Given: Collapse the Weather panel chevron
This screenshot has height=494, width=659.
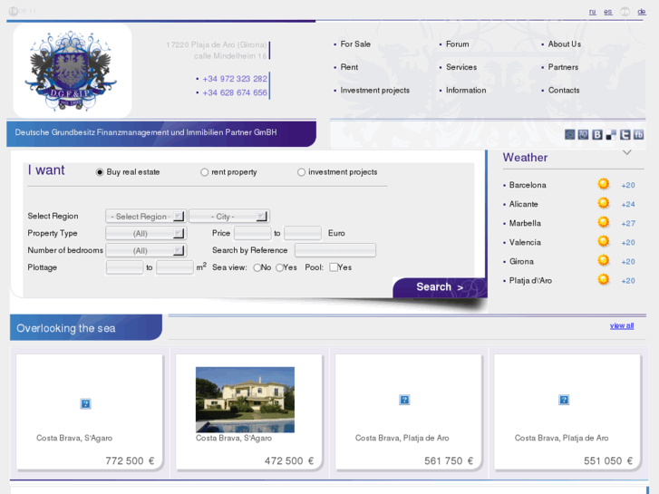Looking at the screenshot, I should pyautogui.click(x=626, y=153).
